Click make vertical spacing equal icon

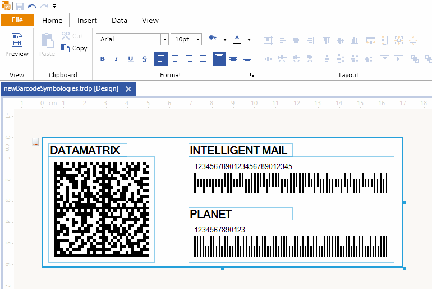click(x=327, y=59)
